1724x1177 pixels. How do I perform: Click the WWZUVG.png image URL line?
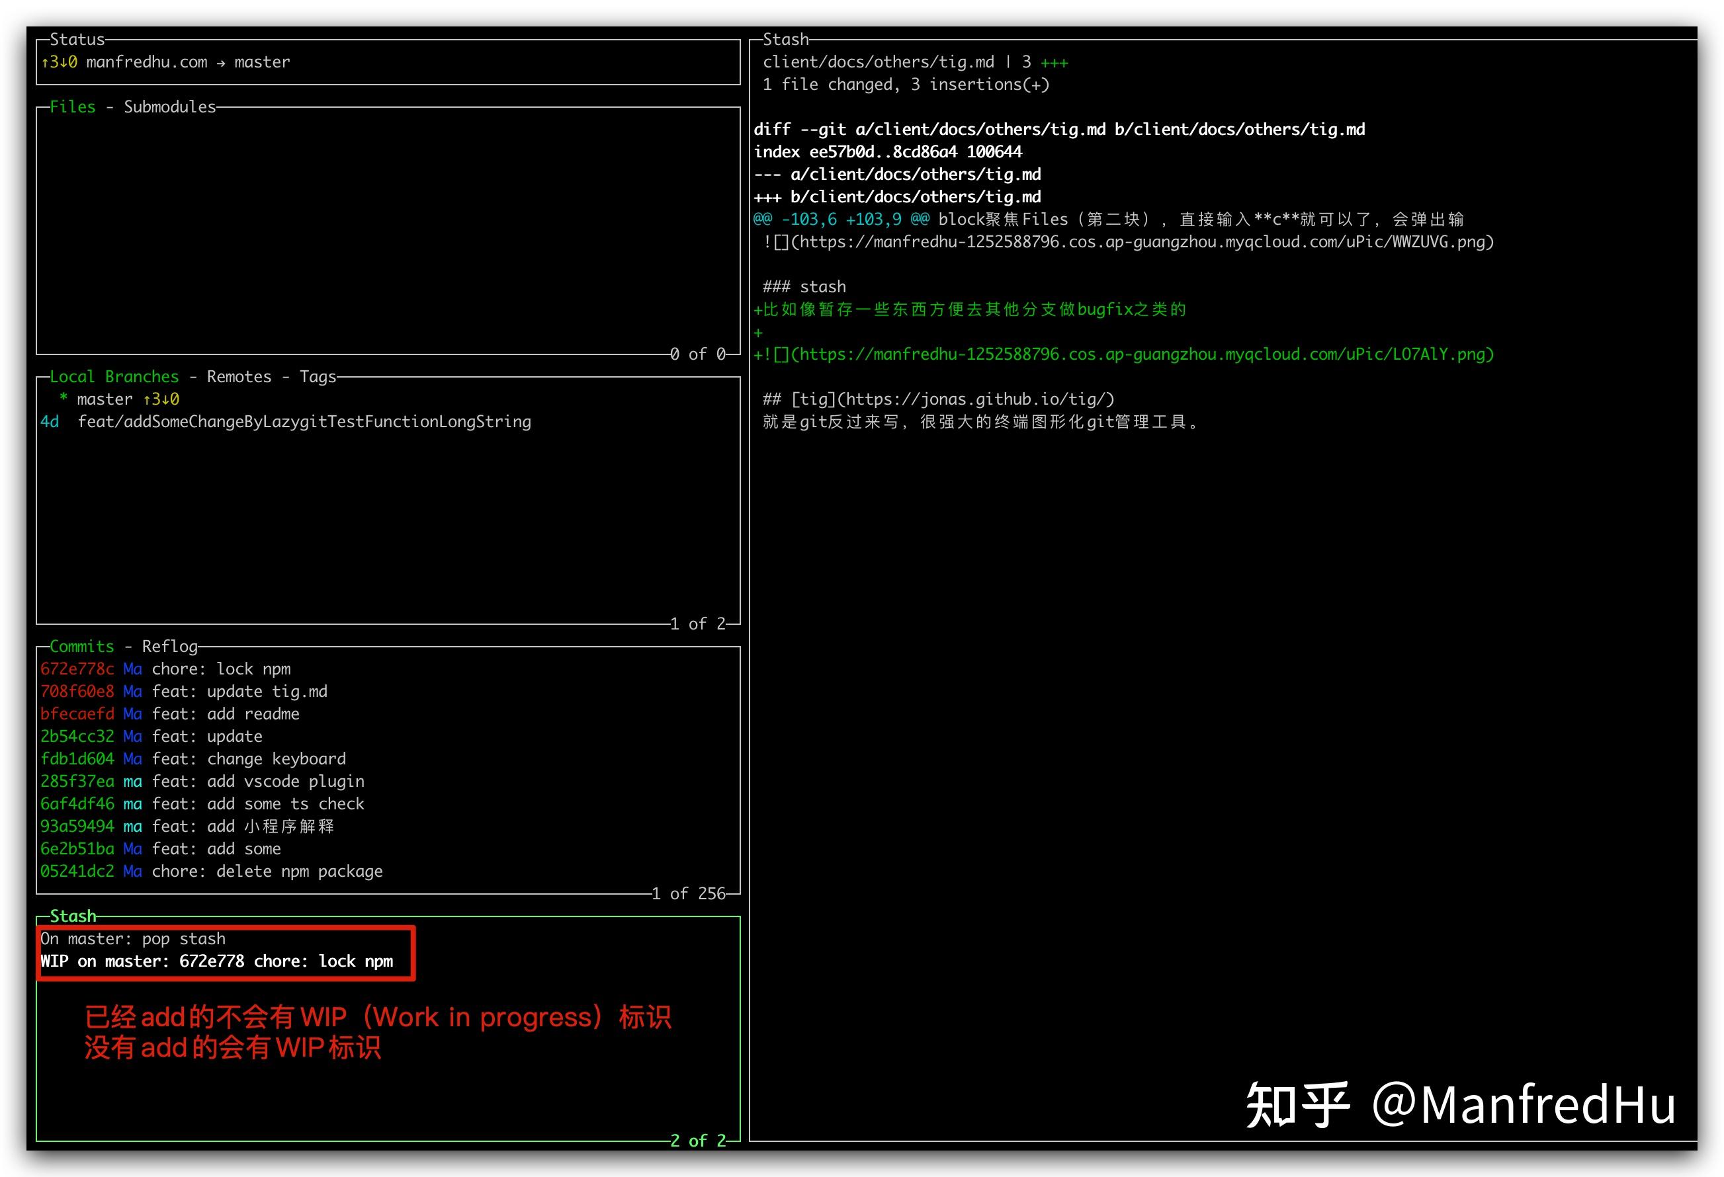[x=1129, y=242]
